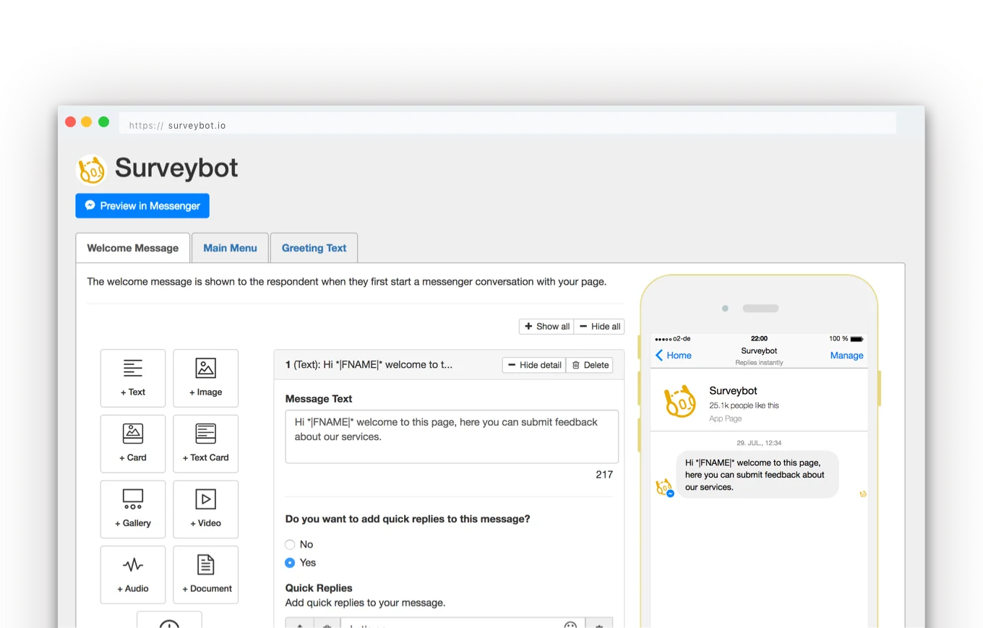Add a Video message element
The width and height of the screenshot is (983, 628).
click(205, 509)
